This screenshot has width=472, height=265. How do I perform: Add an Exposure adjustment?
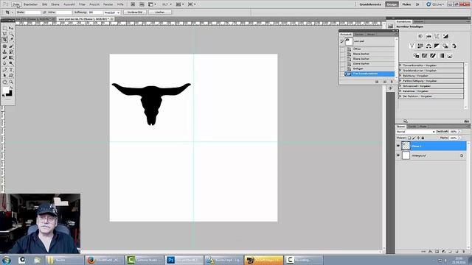pos(445,36)
